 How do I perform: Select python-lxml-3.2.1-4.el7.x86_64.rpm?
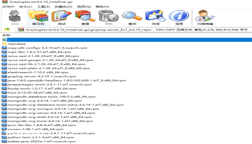(x=41, y=137)
